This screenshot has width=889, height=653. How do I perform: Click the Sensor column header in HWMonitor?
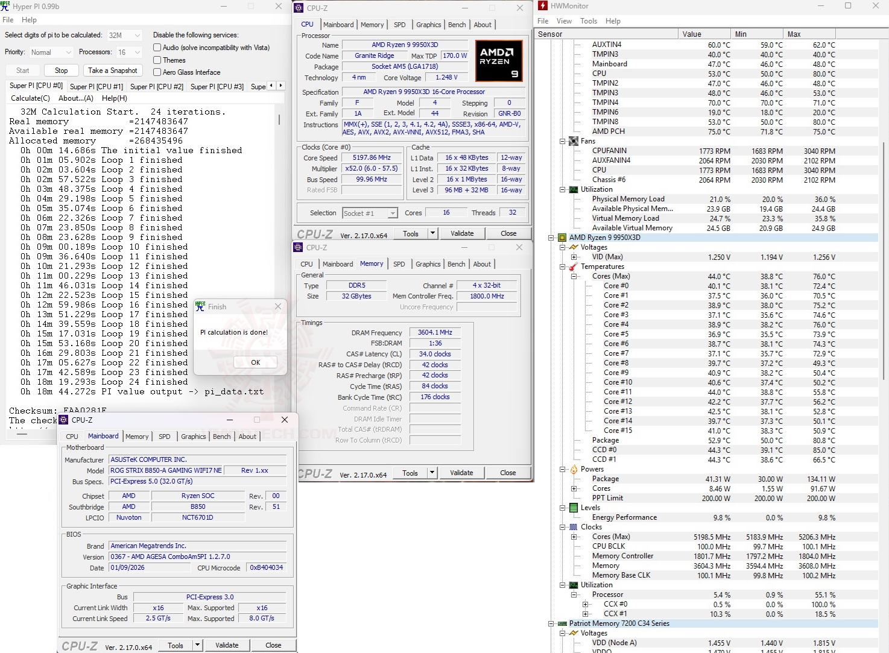point(607,34)
